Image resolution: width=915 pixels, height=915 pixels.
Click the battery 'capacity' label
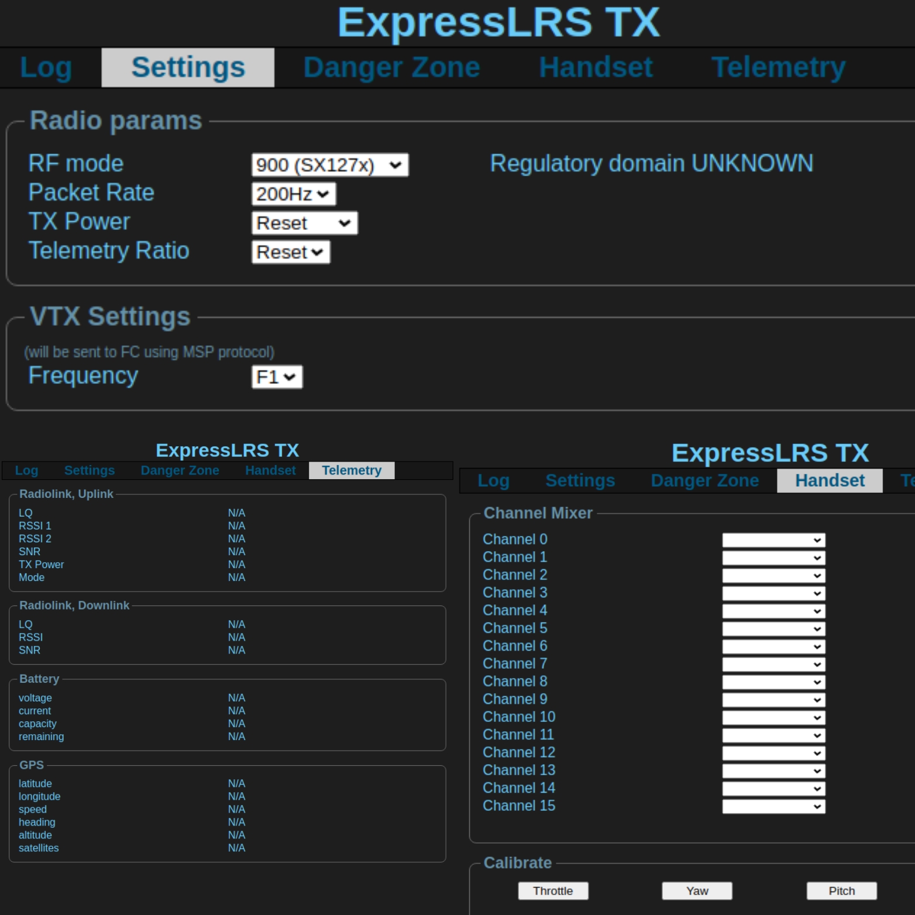[37, 724]
